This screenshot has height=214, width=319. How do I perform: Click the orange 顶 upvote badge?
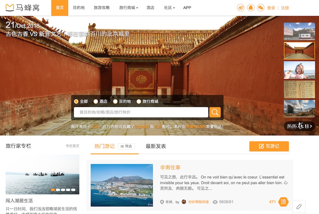coord(283,202)
